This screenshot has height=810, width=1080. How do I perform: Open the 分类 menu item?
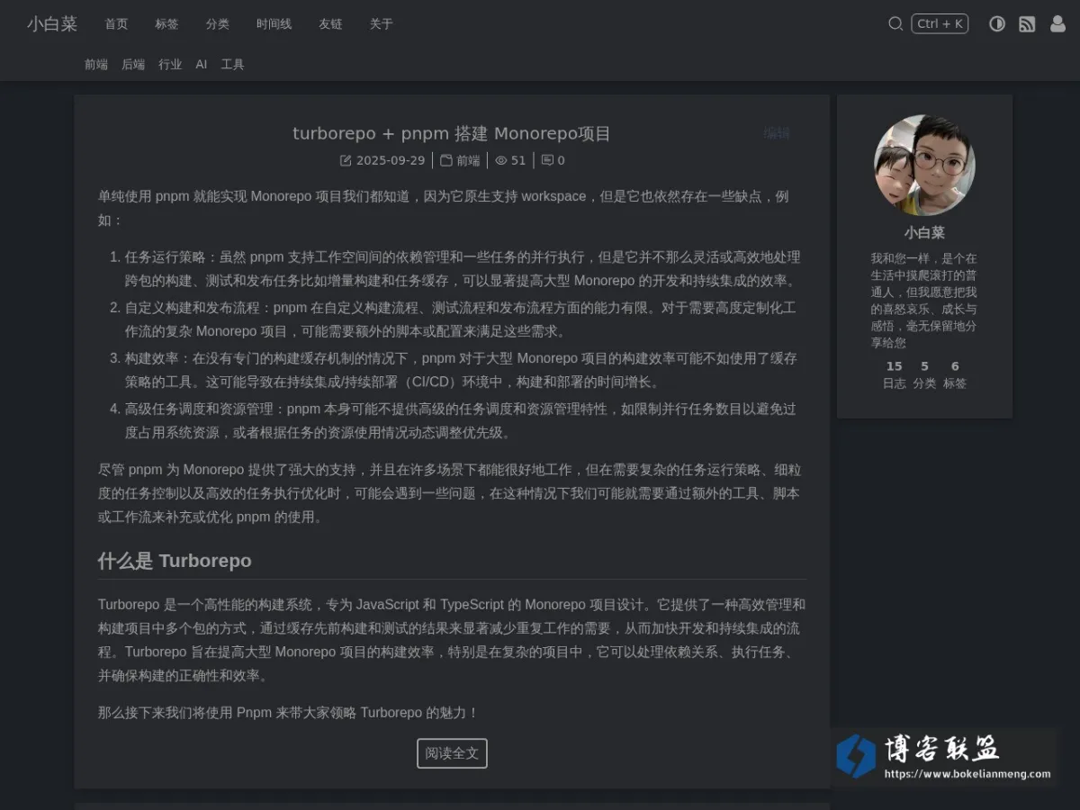217,24
